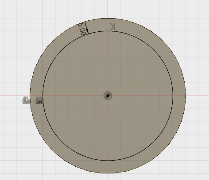Select the 5.00 offset dimension text

(x=81, y=29)
